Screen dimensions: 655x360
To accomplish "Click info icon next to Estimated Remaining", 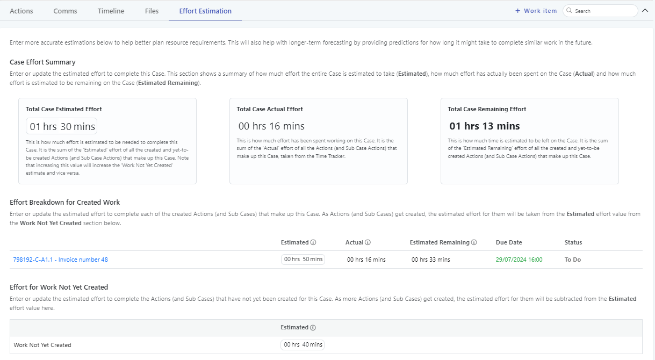I will pos(474,242).
